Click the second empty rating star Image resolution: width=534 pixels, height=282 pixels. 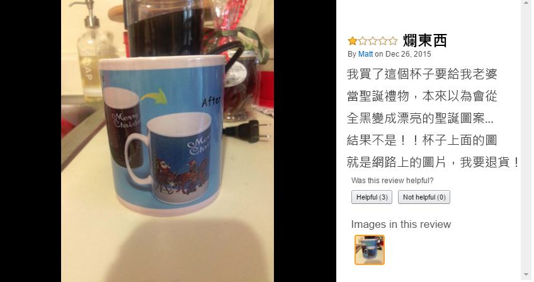(363, 41)
